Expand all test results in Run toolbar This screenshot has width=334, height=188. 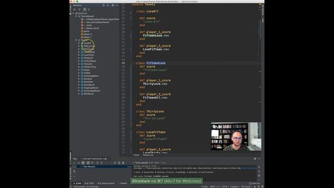(x=98, y=163)
